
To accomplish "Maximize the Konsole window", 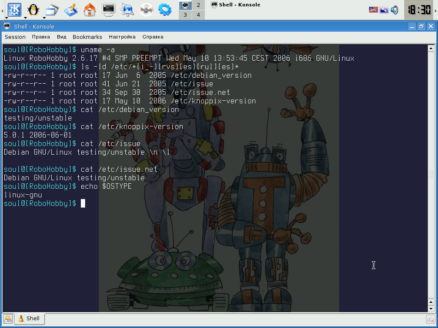I will [421, 26].
